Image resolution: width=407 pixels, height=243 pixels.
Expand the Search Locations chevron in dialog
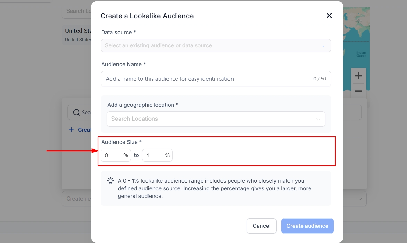coord(318,119)
